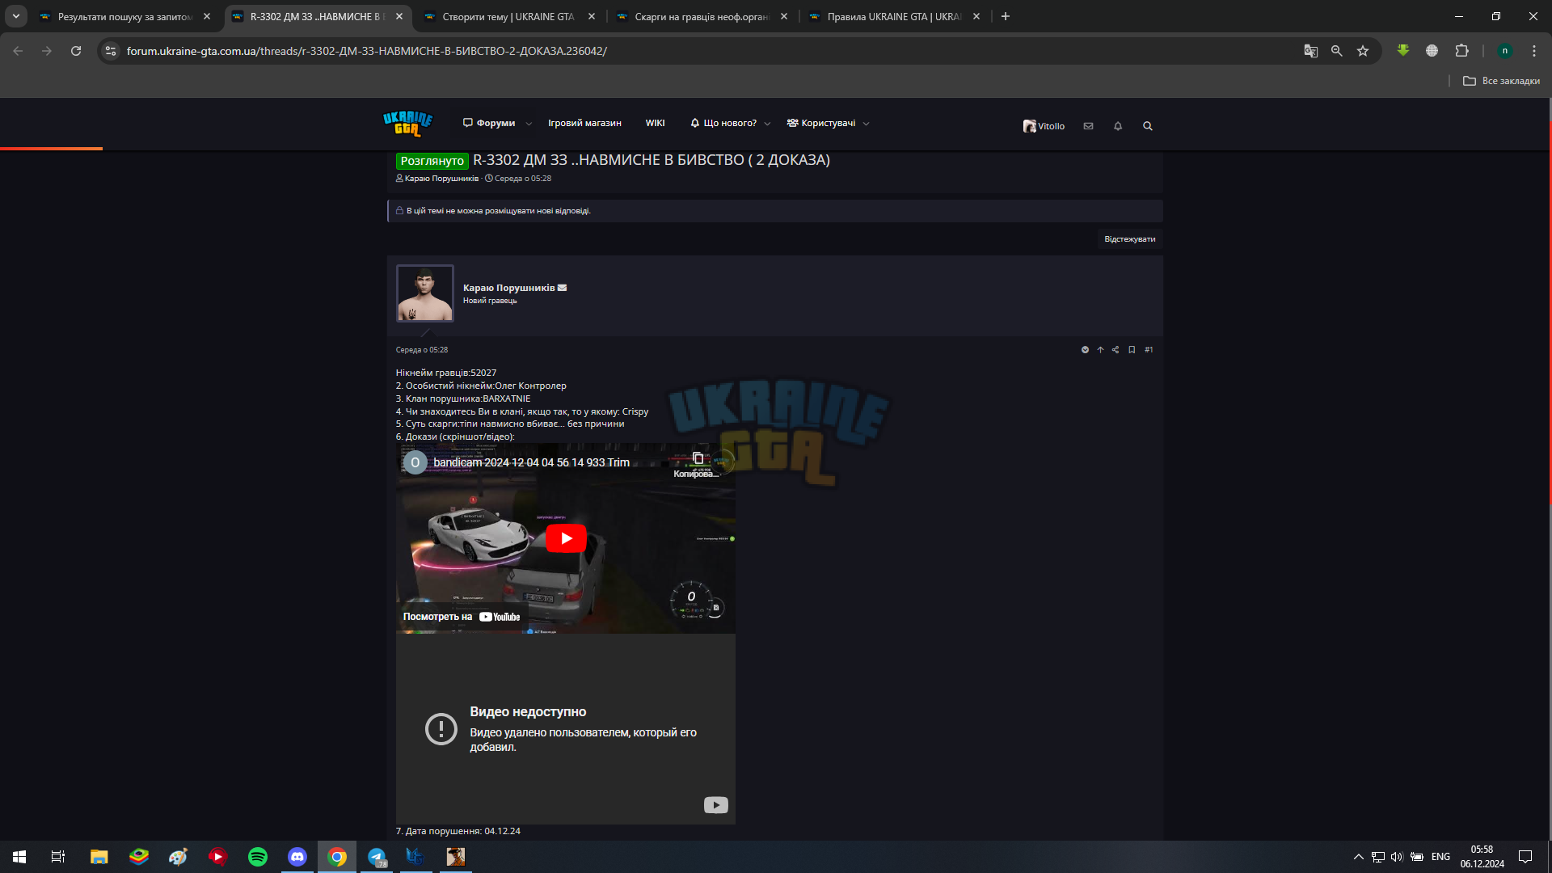The width and height of the screenshot is (1552, 873).
Task: Expand the Користувачі dropdown arrow
Action: click(866, 124)
